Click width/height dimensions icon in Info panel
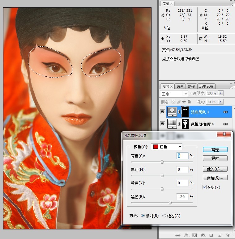 point(201,39)
